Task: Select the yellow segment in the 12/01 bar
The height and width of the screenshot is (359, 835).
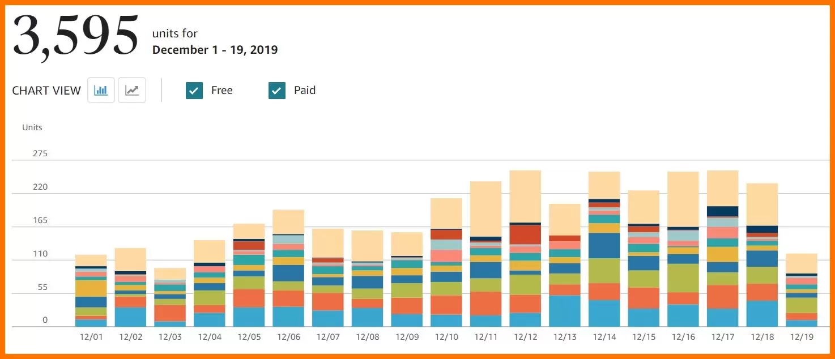Action: click(x=91, y=288)
